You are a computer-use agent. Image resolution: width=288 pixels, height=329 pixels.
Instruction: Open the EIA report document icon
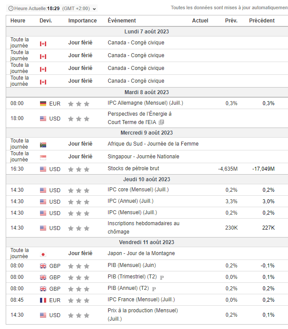[161, 122]
